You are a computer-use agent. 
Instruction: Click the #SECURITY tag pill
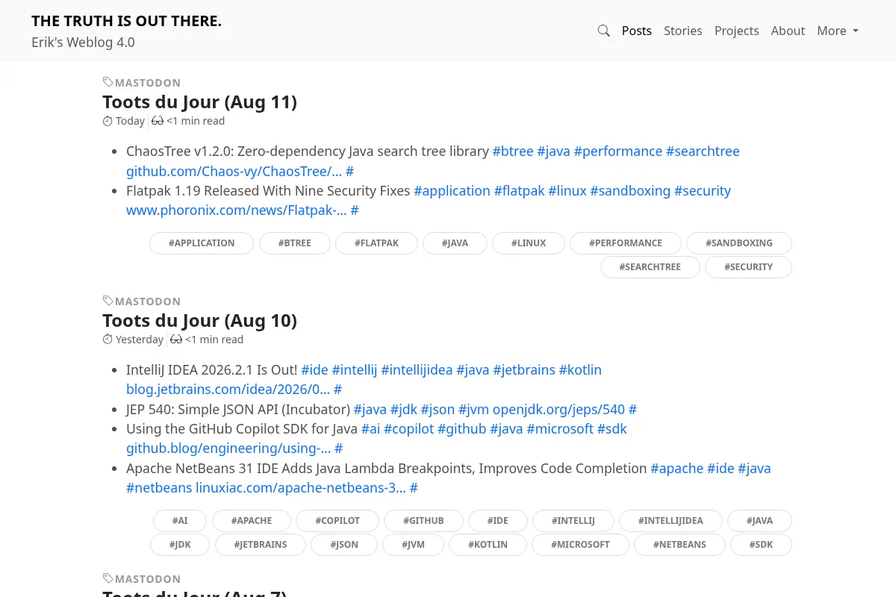coord(748,267)
